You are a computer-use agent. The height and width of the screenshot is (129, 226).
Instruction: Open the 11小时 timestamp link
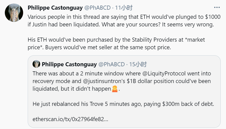124,8
